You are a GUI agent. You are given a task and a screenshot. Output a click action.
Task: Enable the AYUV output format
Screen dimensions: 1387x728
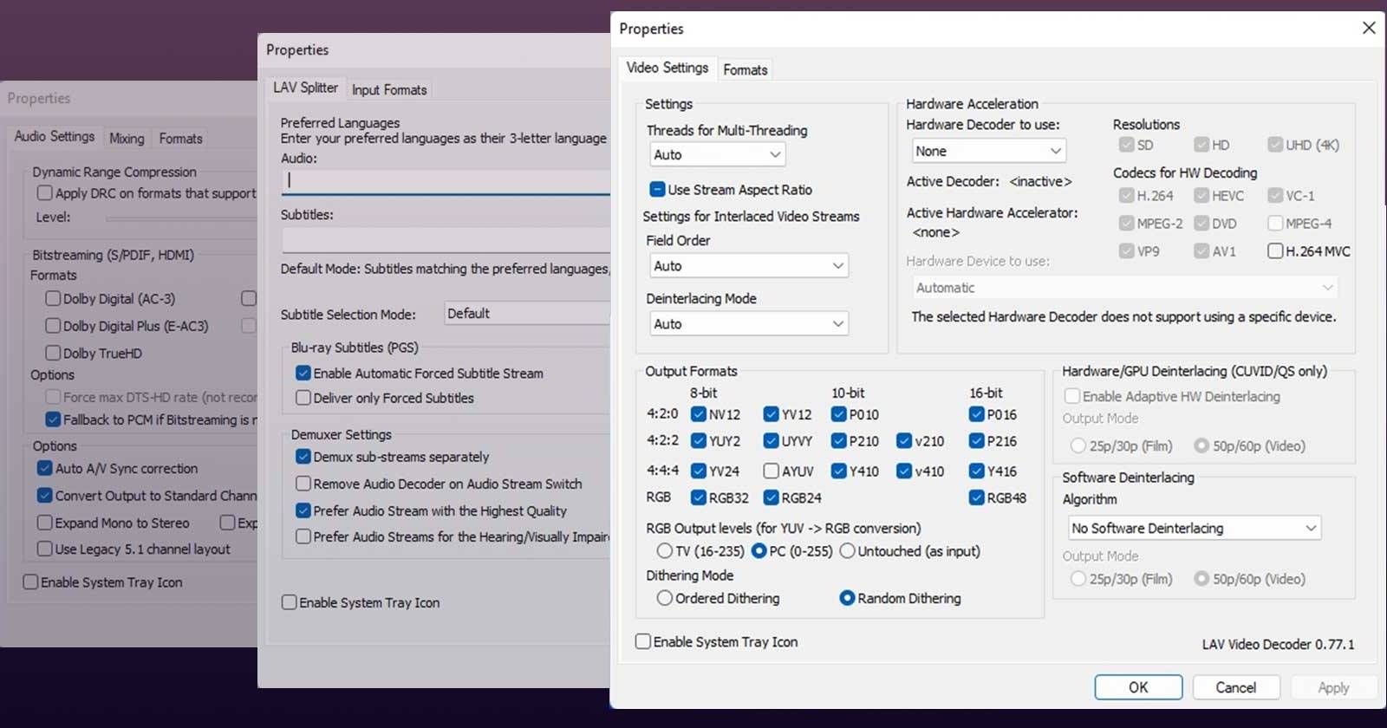click(x=771, y=471)
